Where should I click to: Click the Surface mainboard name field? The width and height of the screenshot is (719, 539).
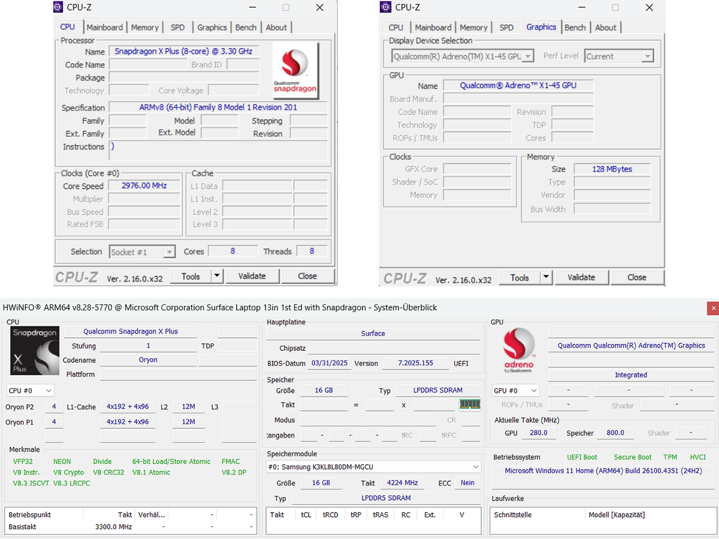pyautogui.click(x=373, y=334)
